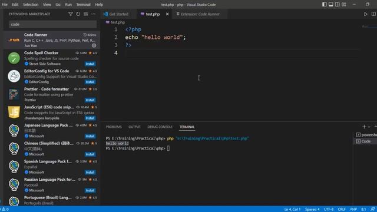Install Chinese (Simplified) Language Pack
This screenshot has width=377, height=212.
(90, 154)
